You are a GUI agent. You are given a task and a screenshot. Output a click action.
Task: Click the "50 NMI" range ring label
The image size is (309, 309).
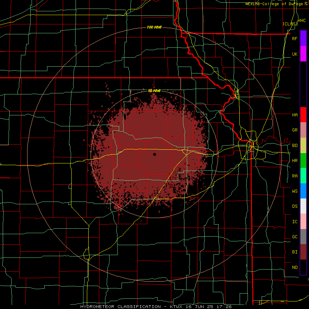(x=154, y=91)
